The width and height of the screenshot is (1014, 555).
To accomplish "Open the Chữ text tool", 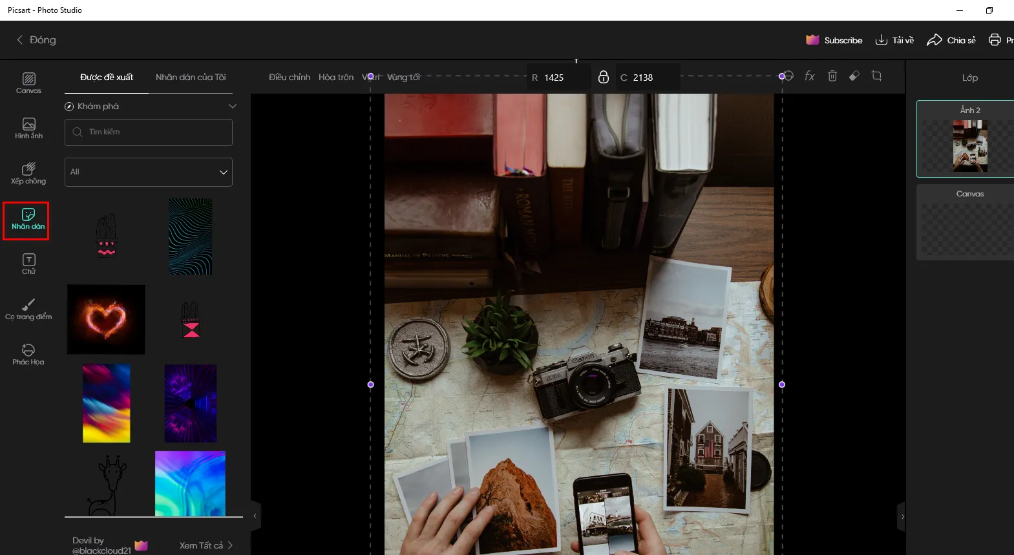I will pyautogui.click(x=28, y=264).
